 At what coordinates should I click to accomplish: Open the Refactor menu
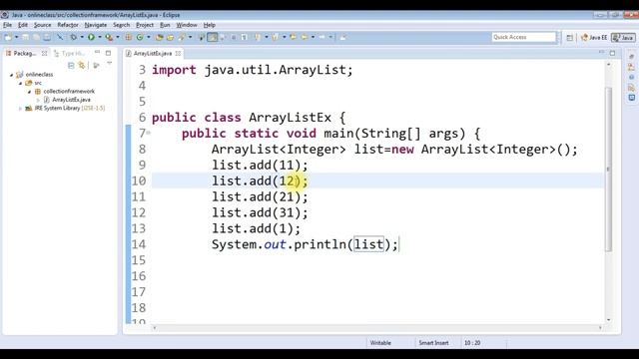pos(68,25)
